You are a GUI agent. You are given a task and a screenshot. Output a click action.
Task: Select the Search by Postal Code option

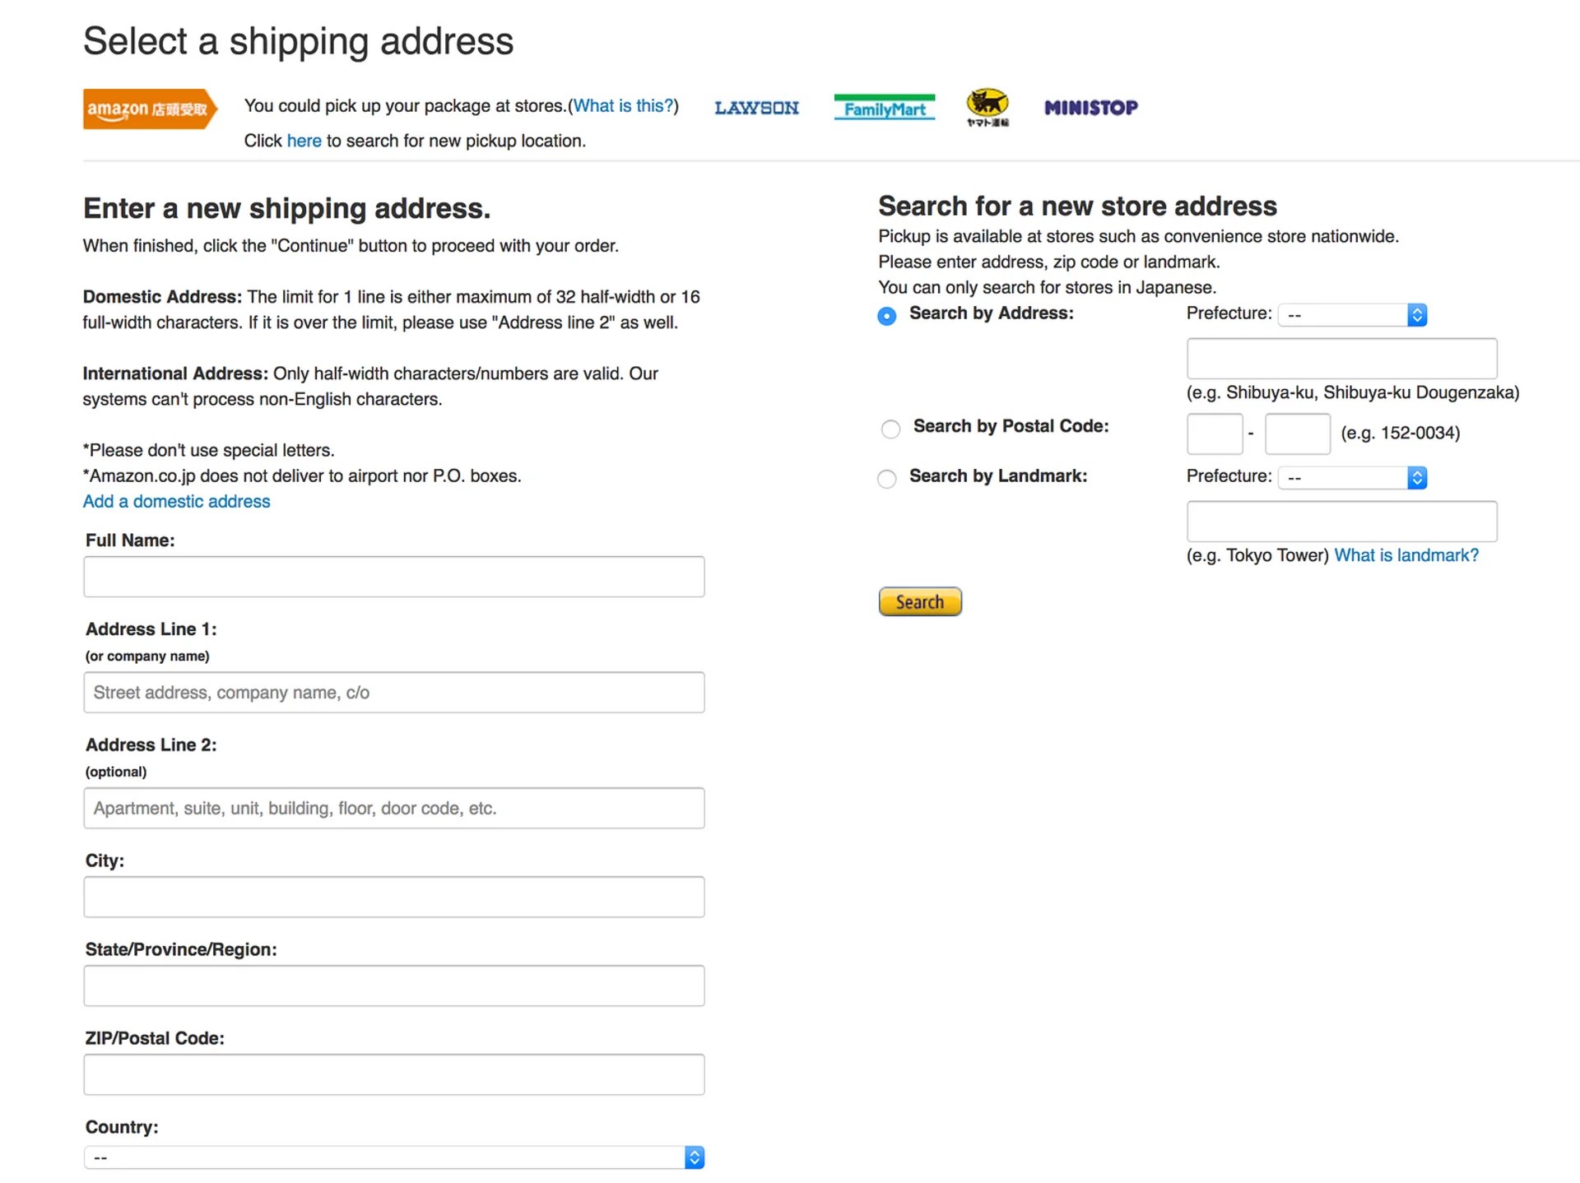890,429
